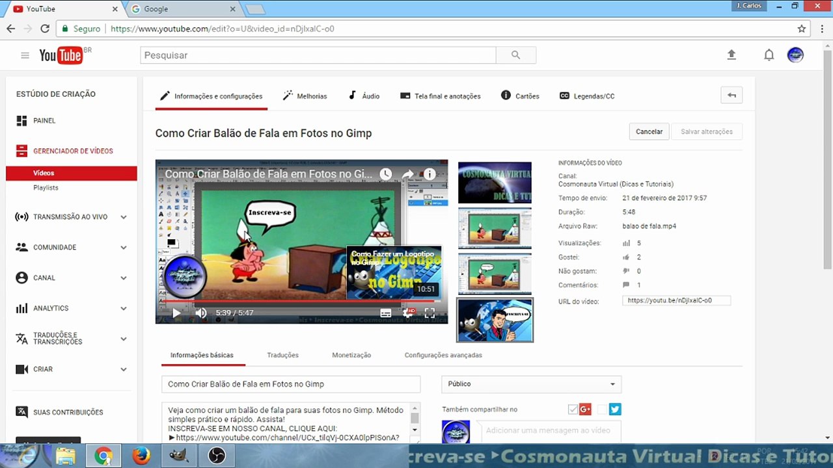Open Vídeos in the sidebar

pos(72,174)
